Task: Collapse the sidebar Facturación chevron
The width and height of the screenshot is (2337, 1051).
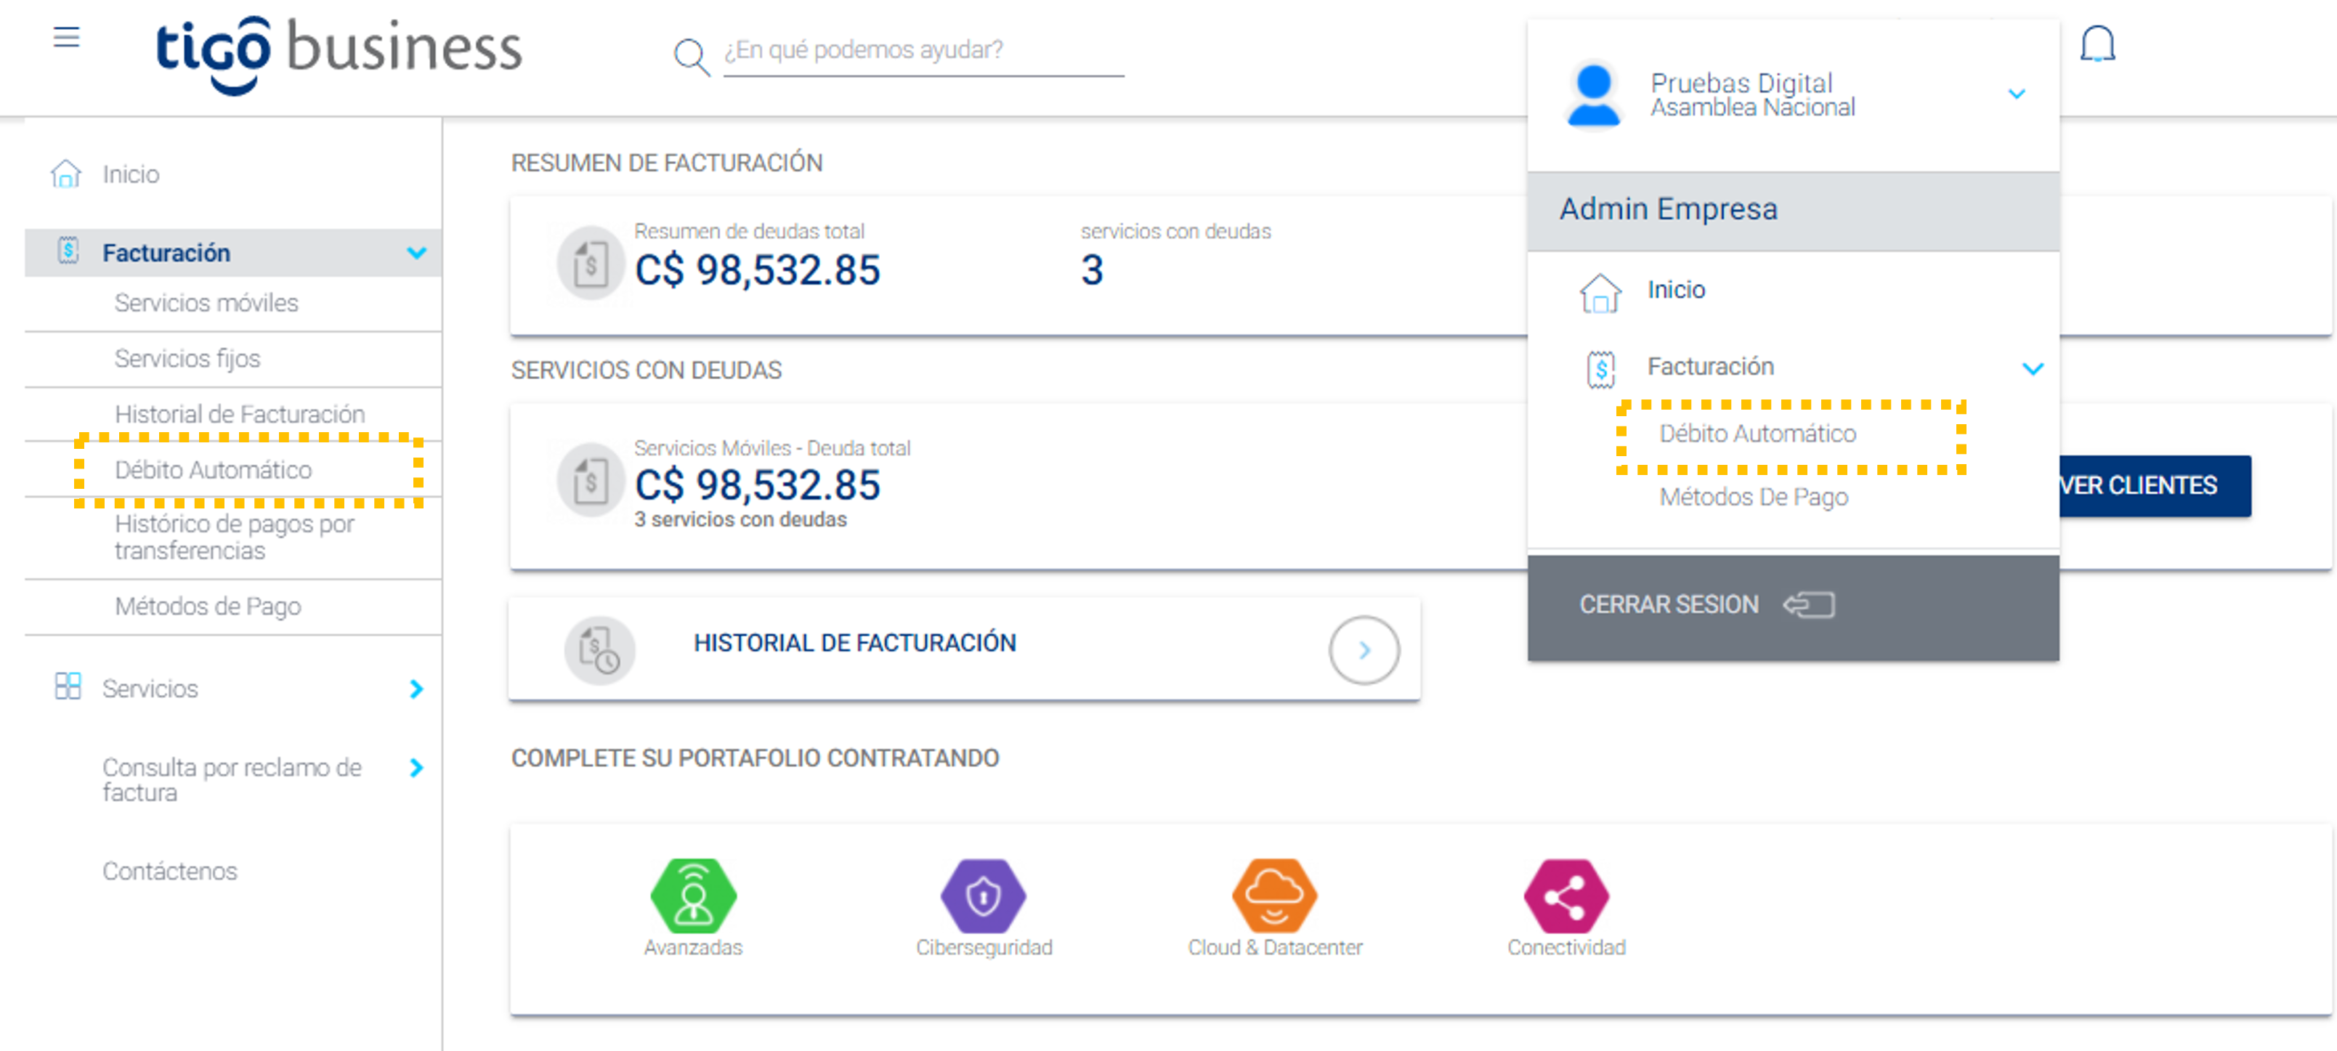Action: (416, 252)
